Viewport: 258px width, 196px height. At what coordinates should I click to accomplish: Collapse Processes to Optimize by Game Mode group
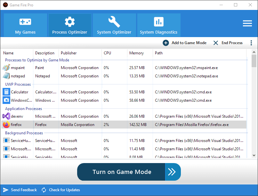pyautogui.click(x=37, y=60)
